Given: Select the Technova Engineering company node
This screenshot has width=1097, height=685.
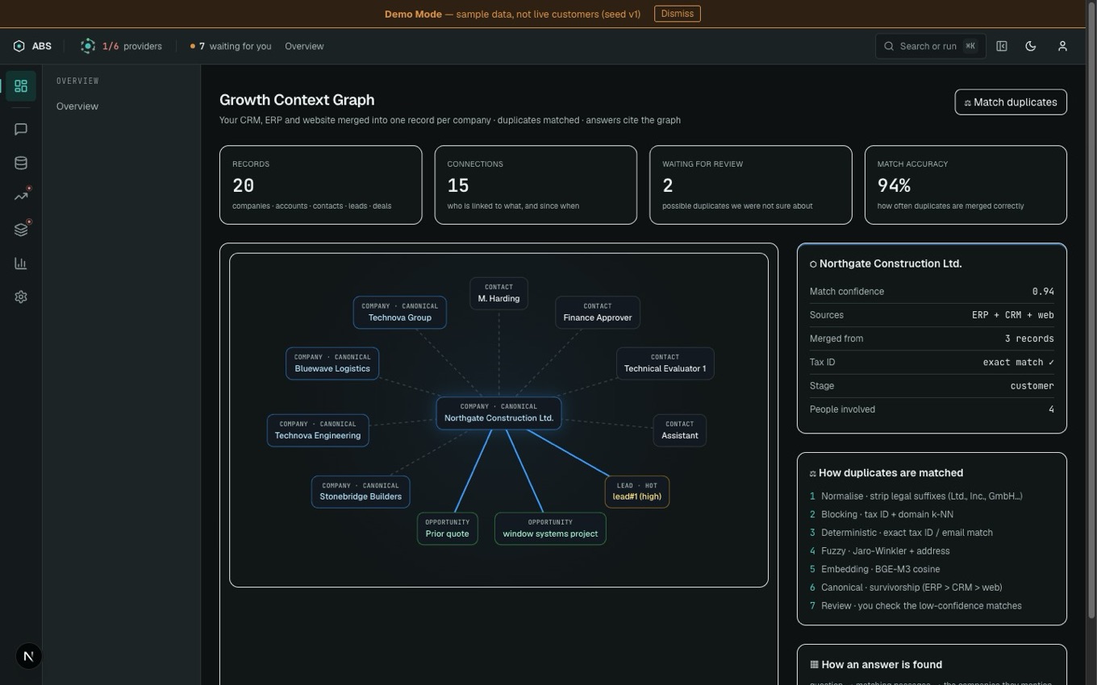Looking at the screenshot, I should [x=317, y=430].
